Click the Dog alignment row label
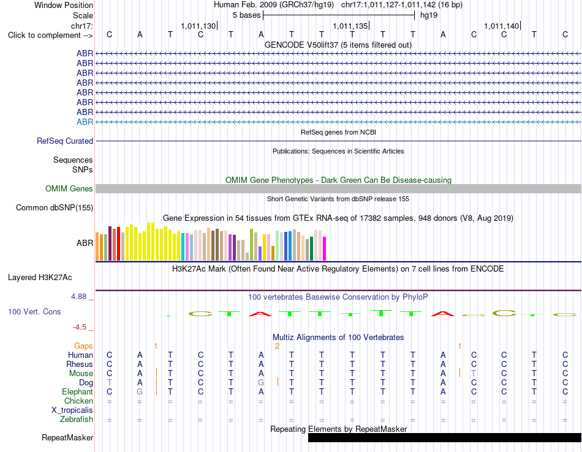 tap(86, 383)
